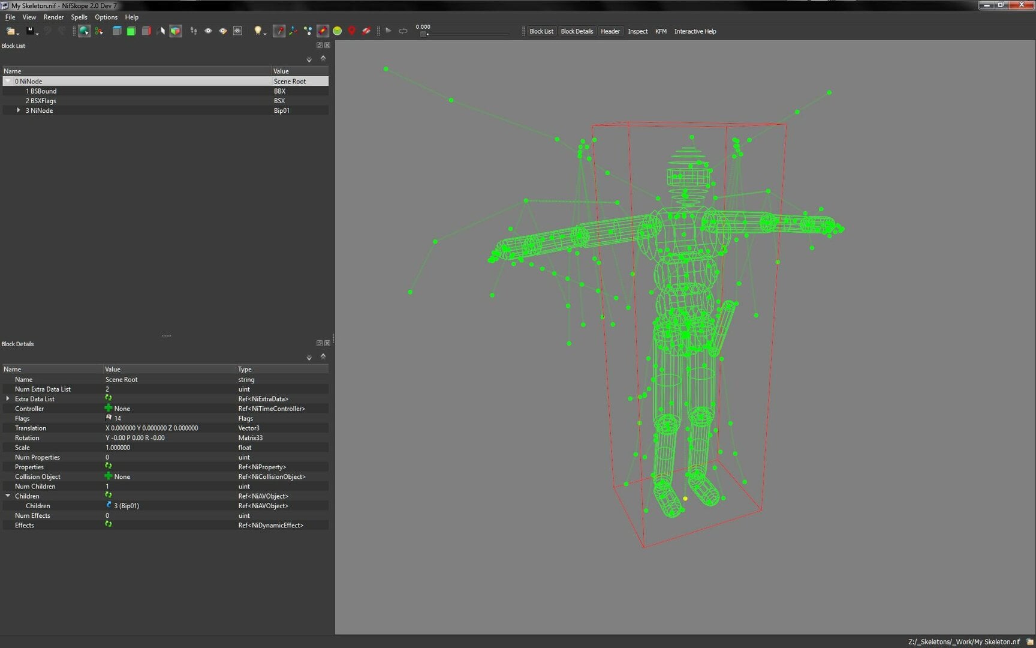Select the red cube side view icon
1036x648 pixels.
click(x=146, y=31)
